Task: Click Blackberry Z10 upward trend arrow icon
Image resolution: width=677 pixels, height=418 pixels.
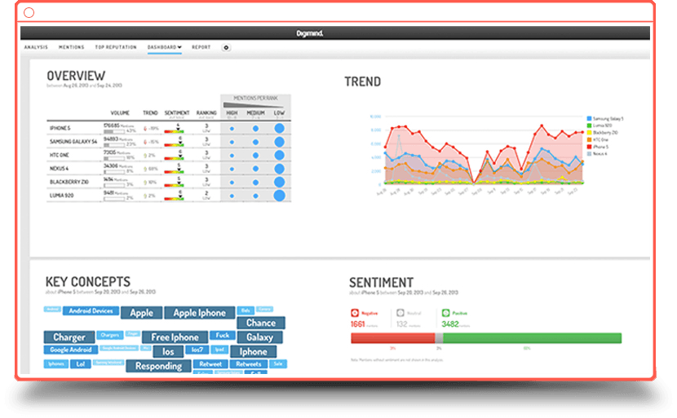Action: (145, 183)
